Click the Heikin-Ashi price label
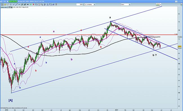This screenshot has height=111, width=183. (x=4, y=7)
